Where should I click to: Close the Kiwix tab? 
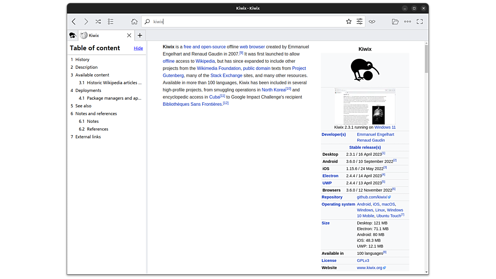(x=129, y=35)
